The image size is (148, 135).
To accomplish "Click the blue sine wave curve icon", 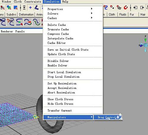I will (x=36, y=22).
